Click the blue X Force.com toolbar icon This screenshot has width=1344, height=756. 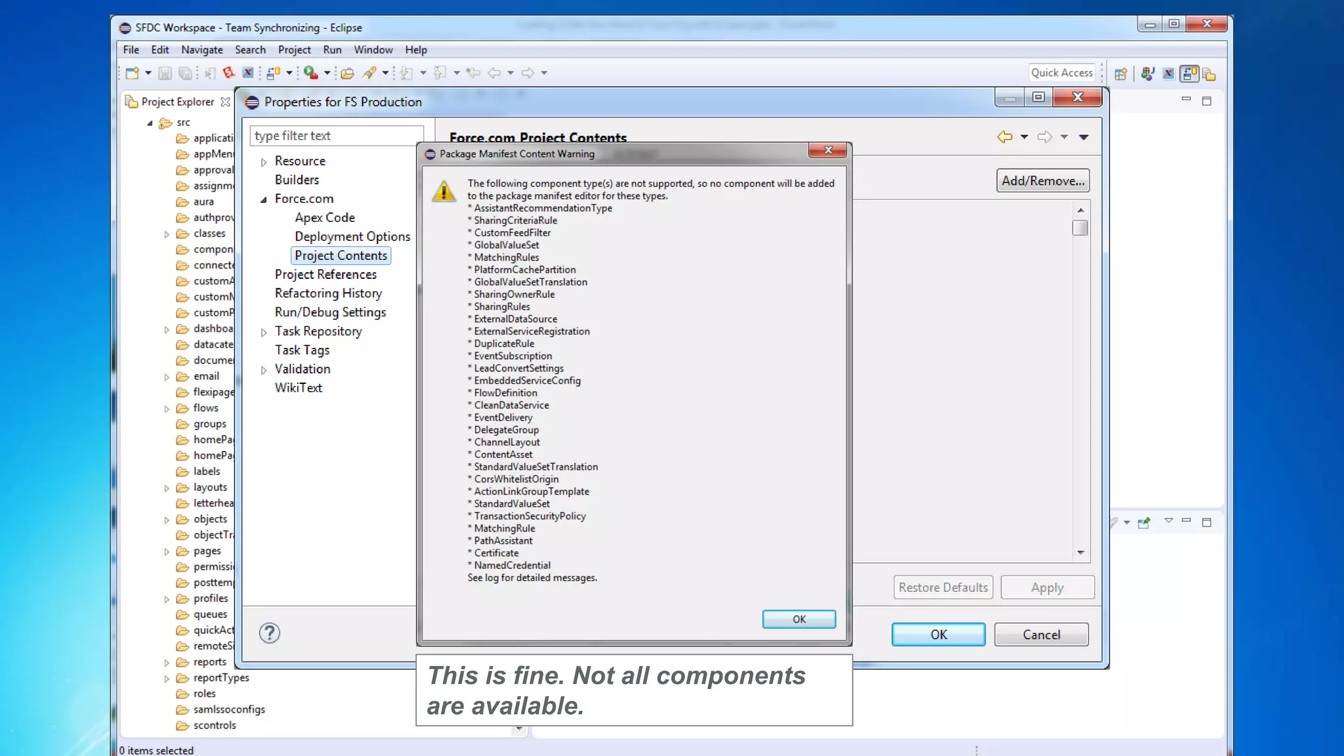pyautogui.click(x=248, y=73)
